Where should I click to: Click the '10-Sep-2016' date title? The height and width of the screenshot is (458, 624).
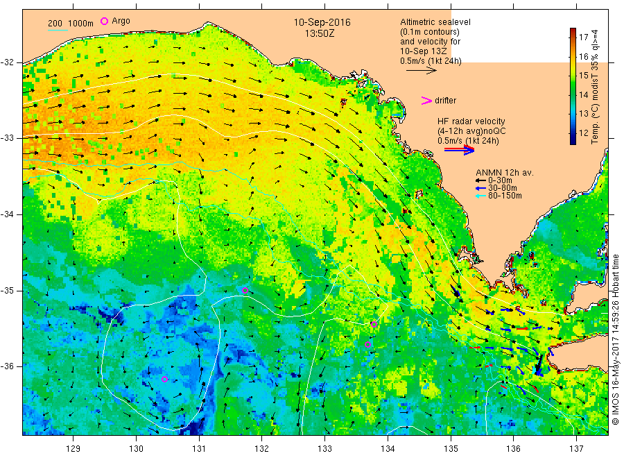pos(322,22)
